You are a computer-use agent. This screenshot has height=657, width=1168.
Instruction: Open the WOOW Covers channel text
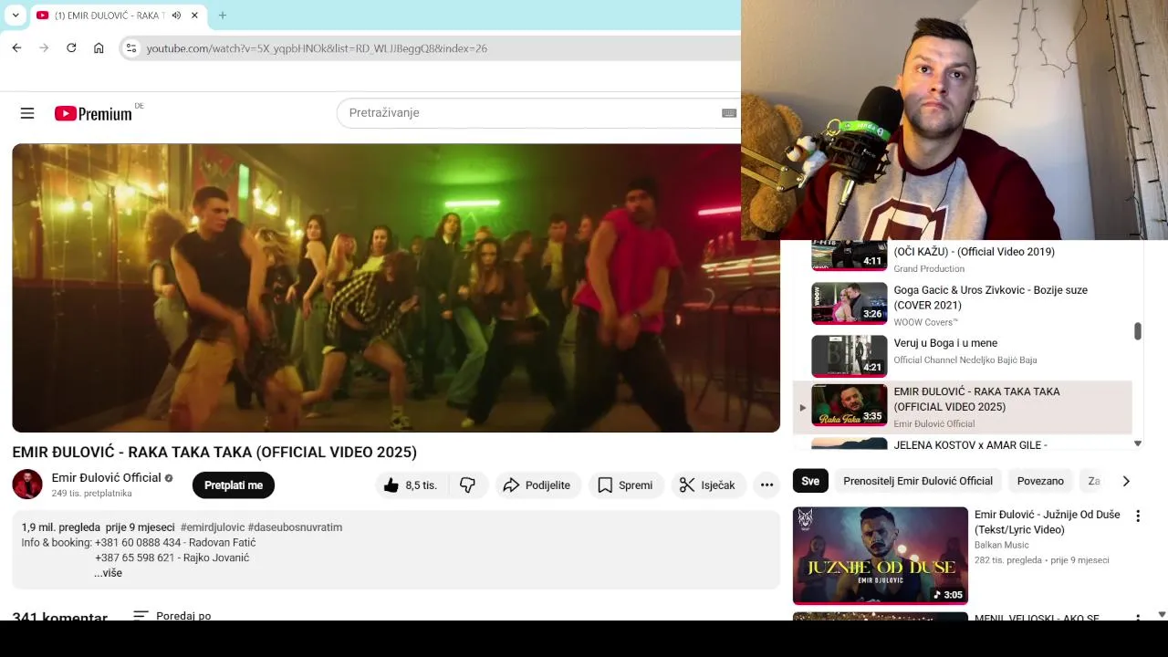pos(926,322)
